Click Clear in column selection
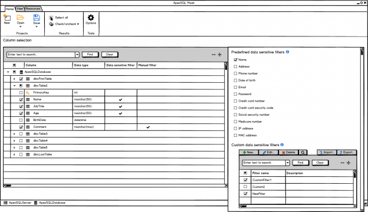368x212 pixels. pyautogui.click(x=110, y=55)
